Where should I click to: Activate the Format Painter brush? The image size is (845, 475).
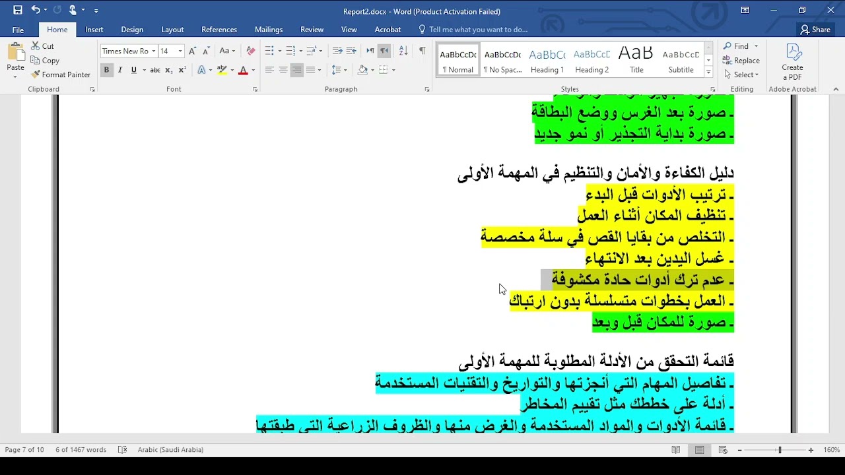click(35, 75)
